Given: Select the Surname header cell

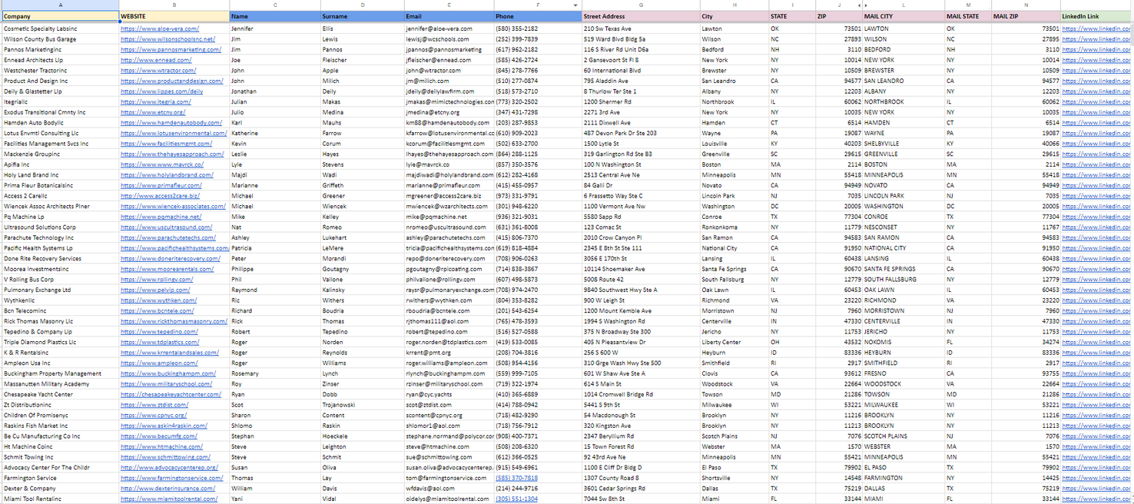Looking at the screenshot, I should pyautogui.click(x=363, y=16).
